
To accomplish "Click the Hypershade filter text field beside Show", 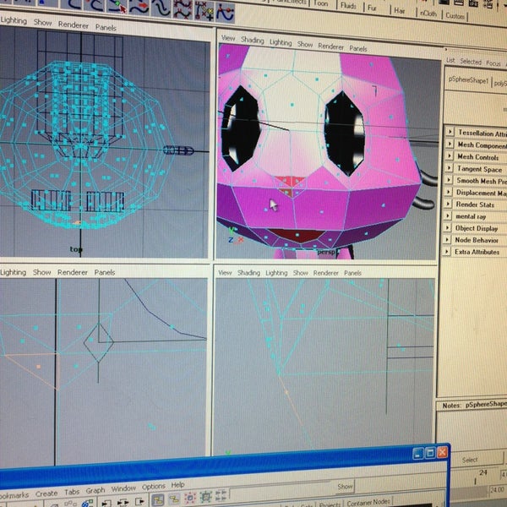I will coord(282,491).
